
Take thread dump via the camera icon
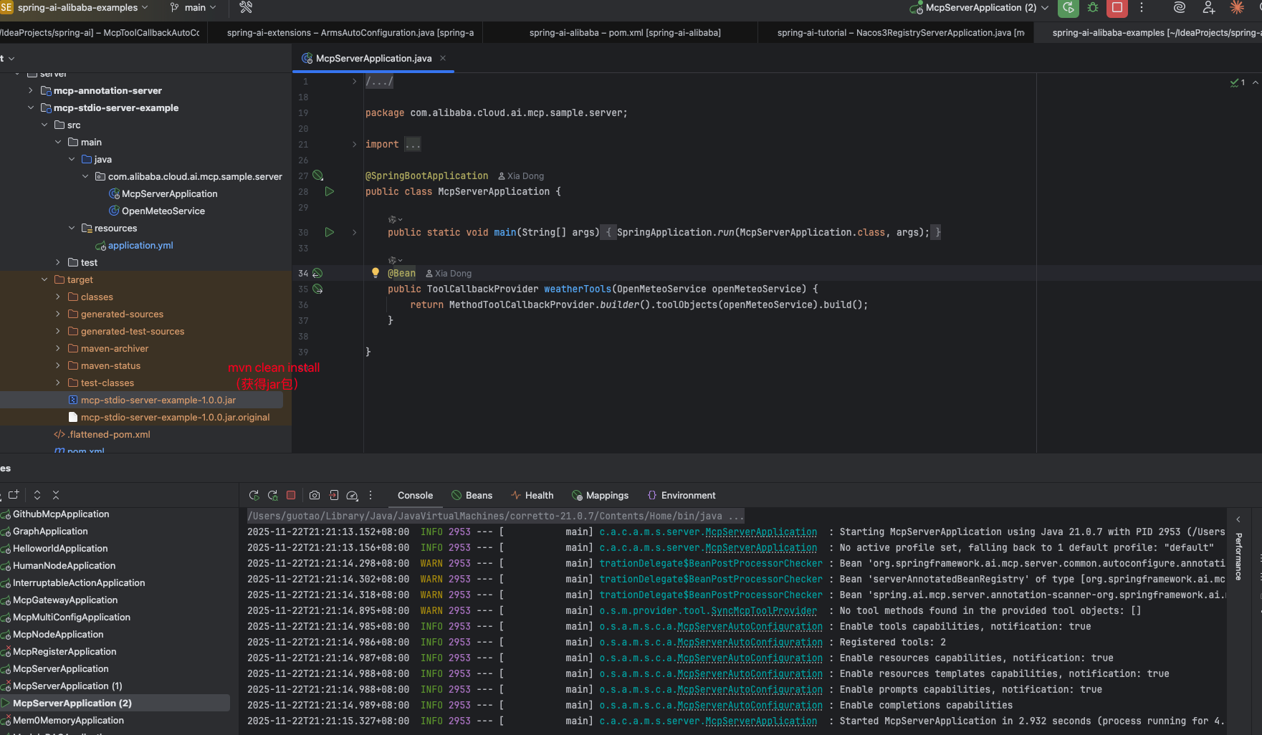pos(314,495)
